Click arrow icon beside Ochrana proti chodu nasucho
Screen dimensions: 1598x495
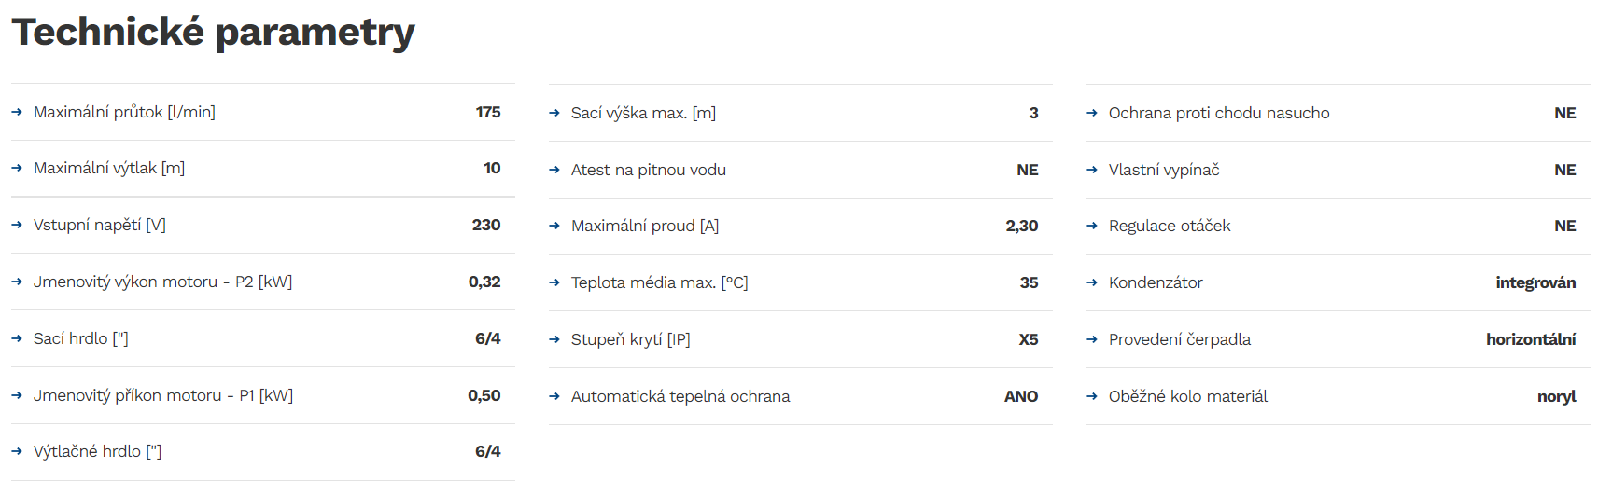point(1092,113)
